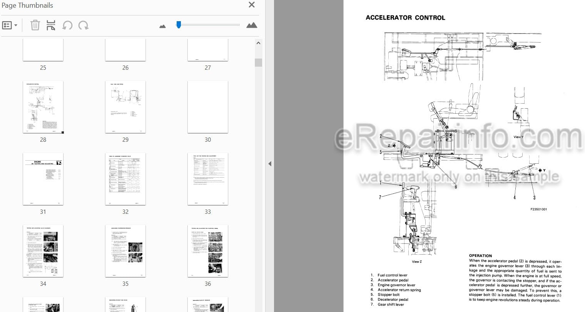Open page 32 table thumbnail
Image resolution: width=585 pixels, height=312 pixels.
click(125, 179)
